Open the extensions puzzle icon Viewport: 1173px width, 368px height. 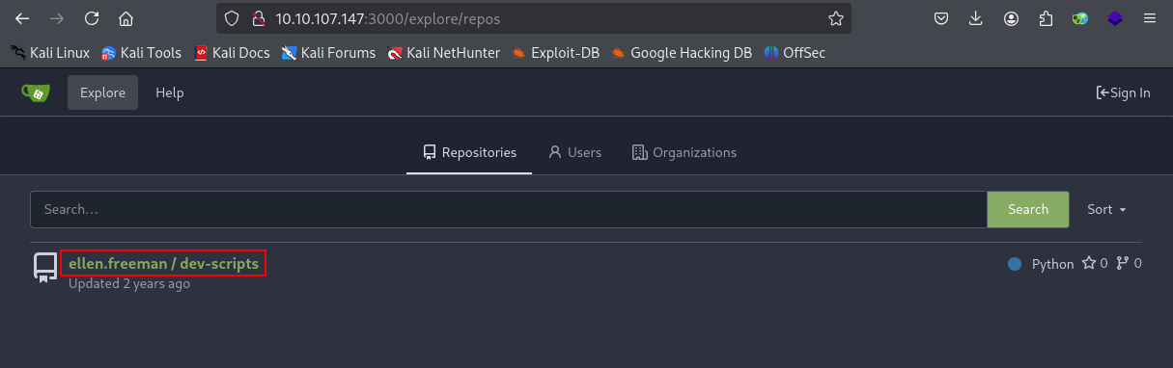coord(1046,18)
